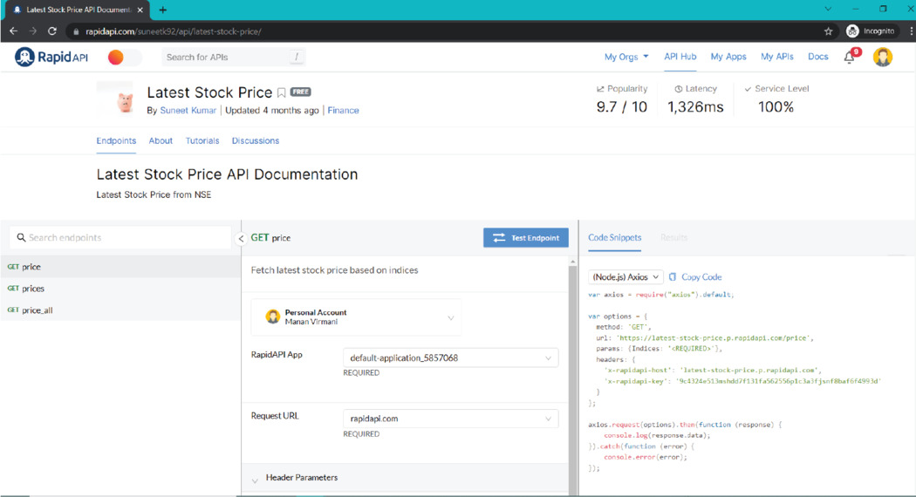Image resolution: width=916 pixels, height=497 pixels.
Task: Switch to the Endpoints tab
Action: pyautogui.click(x=116, y=140)
